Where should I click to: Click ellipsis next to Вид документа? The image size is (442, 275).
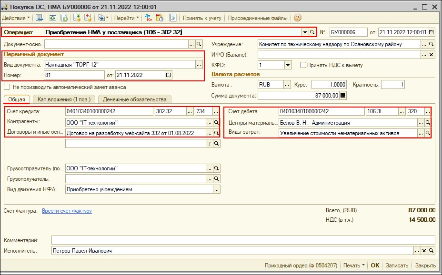pos(199,65)
